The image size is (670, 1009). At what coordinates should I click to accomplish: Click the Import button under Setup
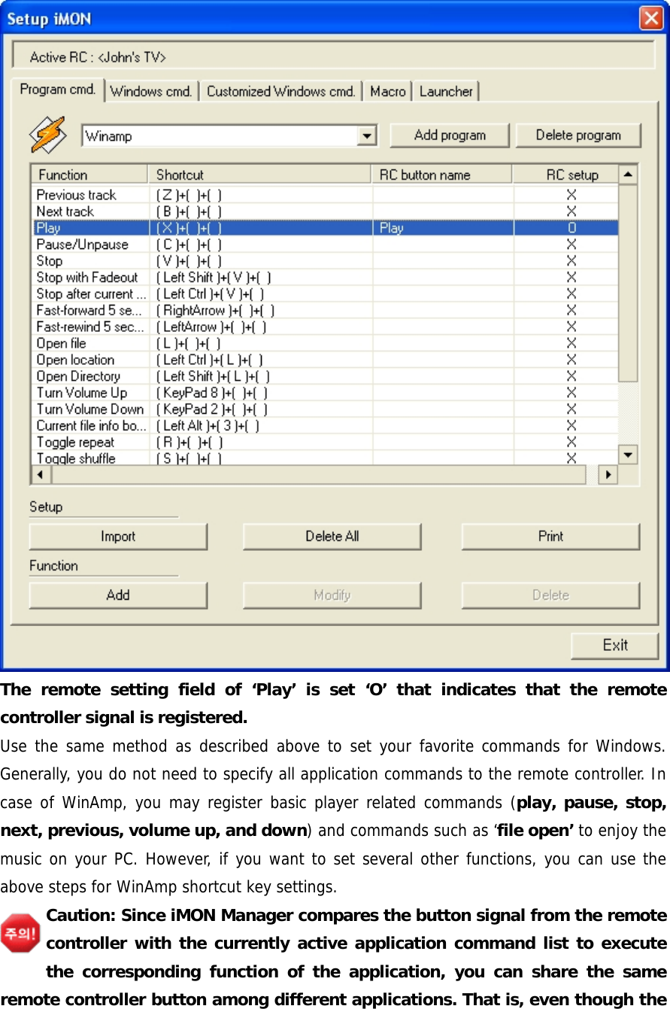117,536
